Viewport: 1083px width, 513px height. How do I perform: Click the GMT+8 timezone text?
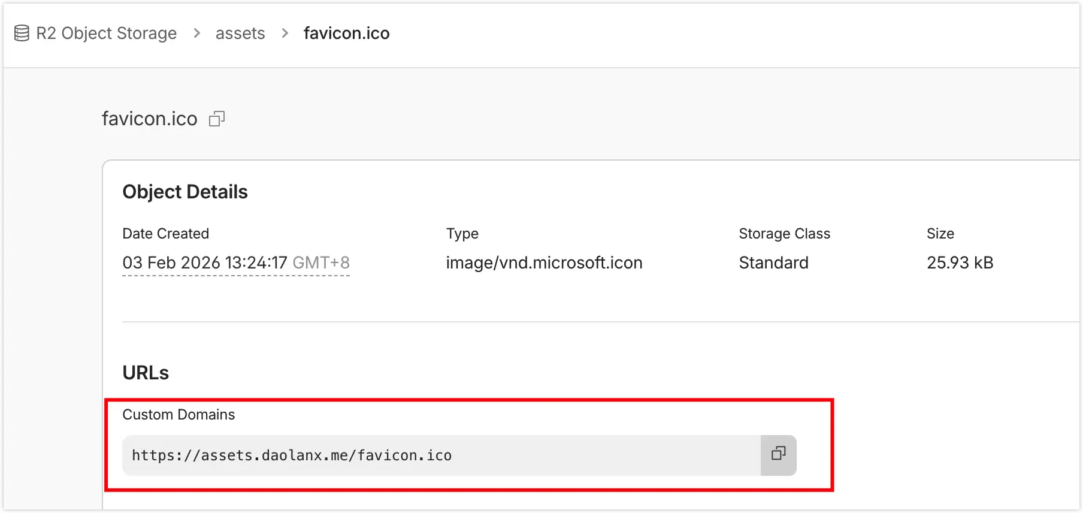(321, 263)
